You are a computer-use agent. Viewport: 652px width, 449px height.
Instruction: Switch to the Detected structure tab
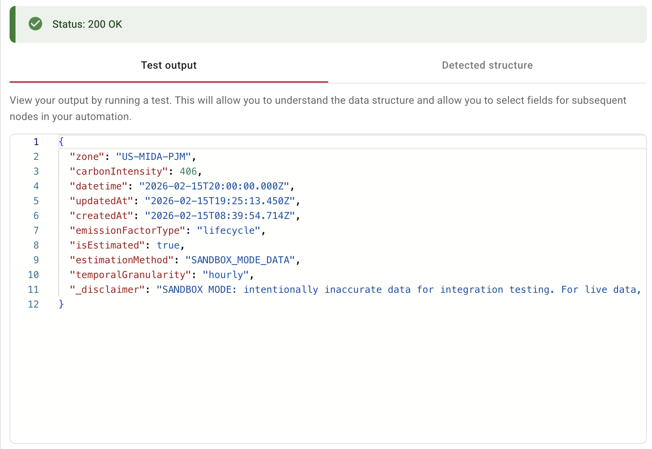pos(487,65)
